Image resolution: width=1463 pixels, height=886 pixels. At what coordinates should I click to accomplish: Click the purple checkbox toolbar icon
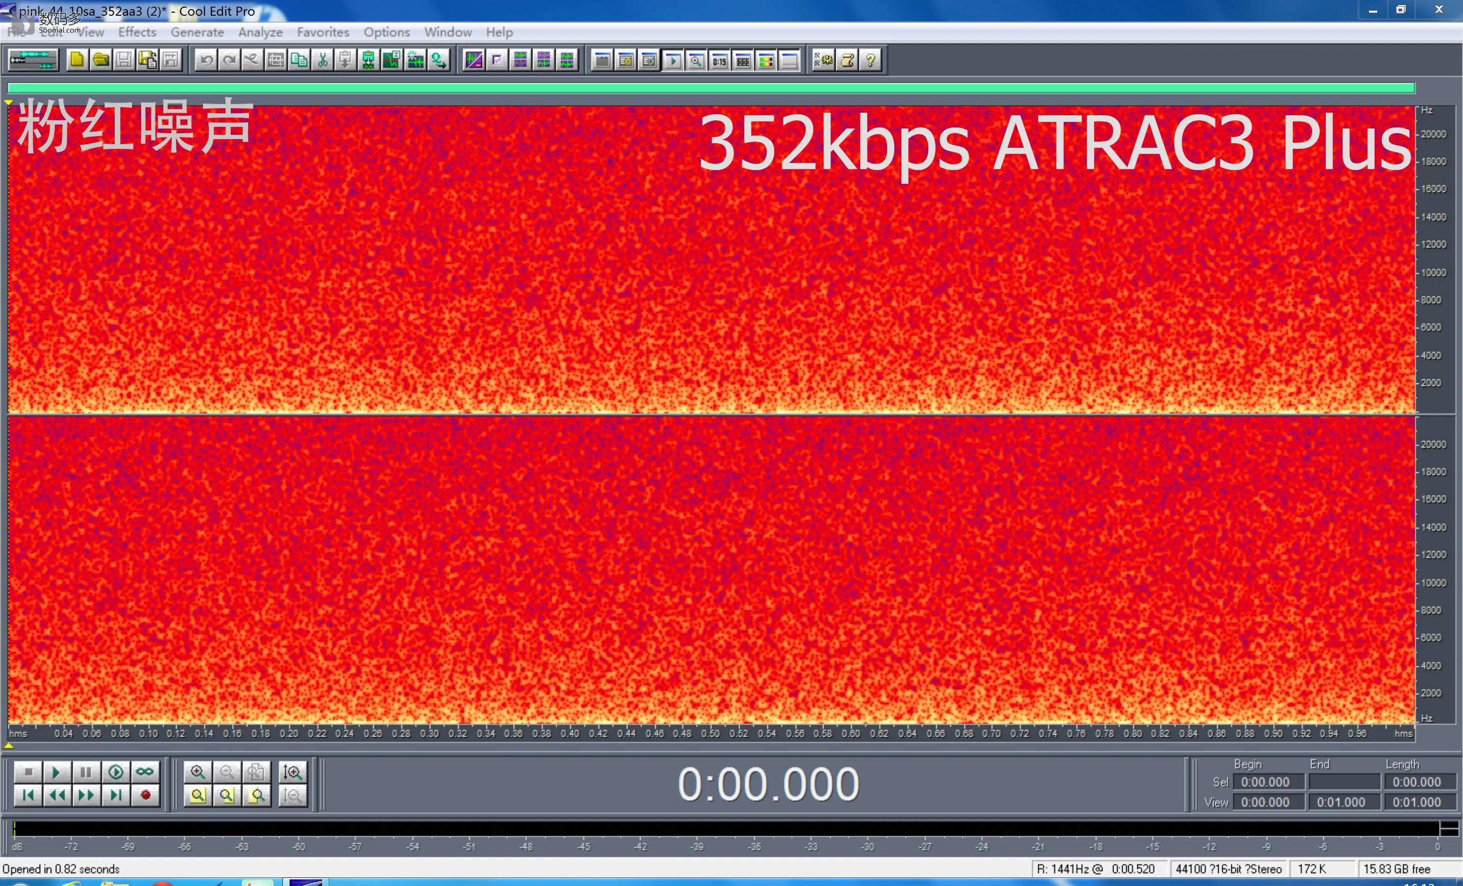pos(497,60)
